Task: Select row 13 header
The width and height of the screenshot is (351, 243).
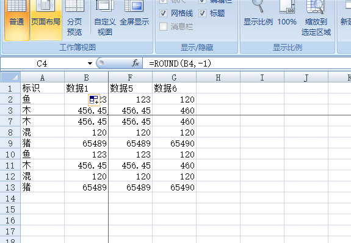Action: [10, 187]
